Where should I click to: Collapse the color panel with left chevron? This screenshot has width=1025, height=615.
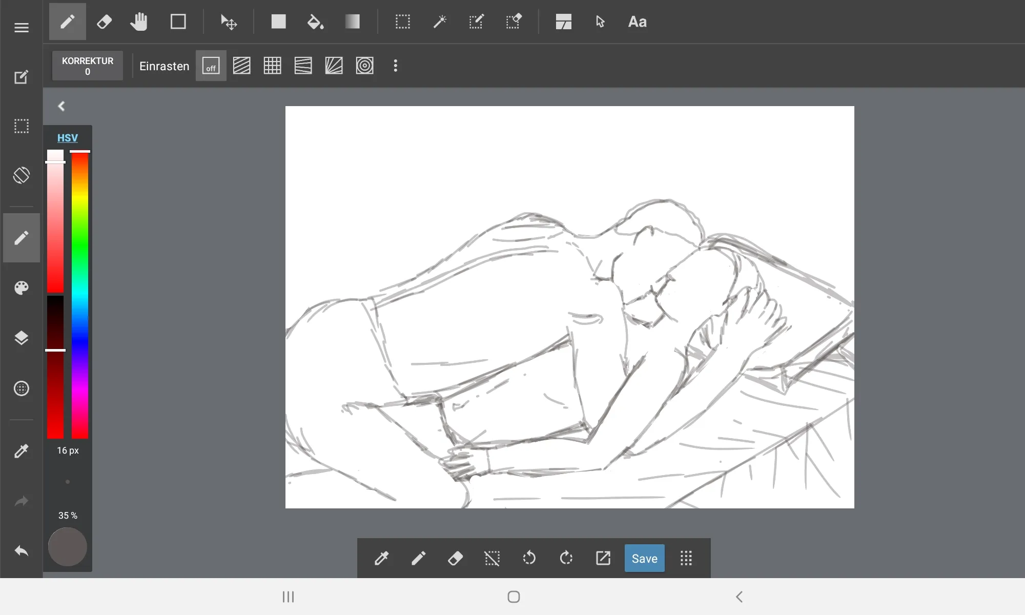pos(61,106)
